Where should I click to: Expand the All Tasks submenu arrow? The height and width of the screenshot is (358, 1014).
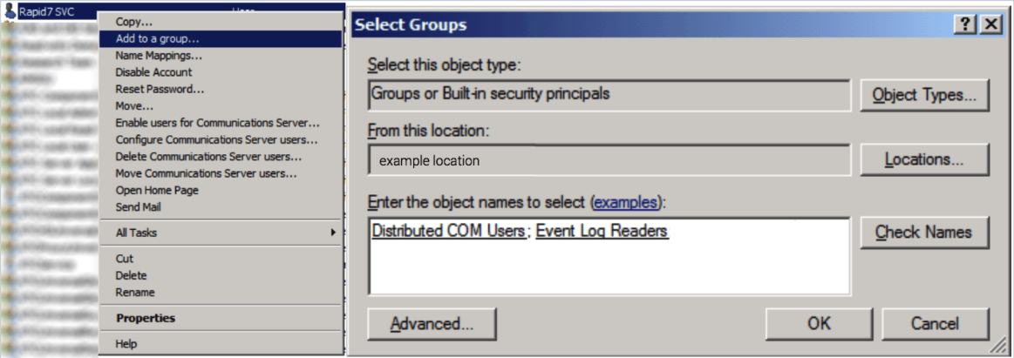(x=332, y=233)
